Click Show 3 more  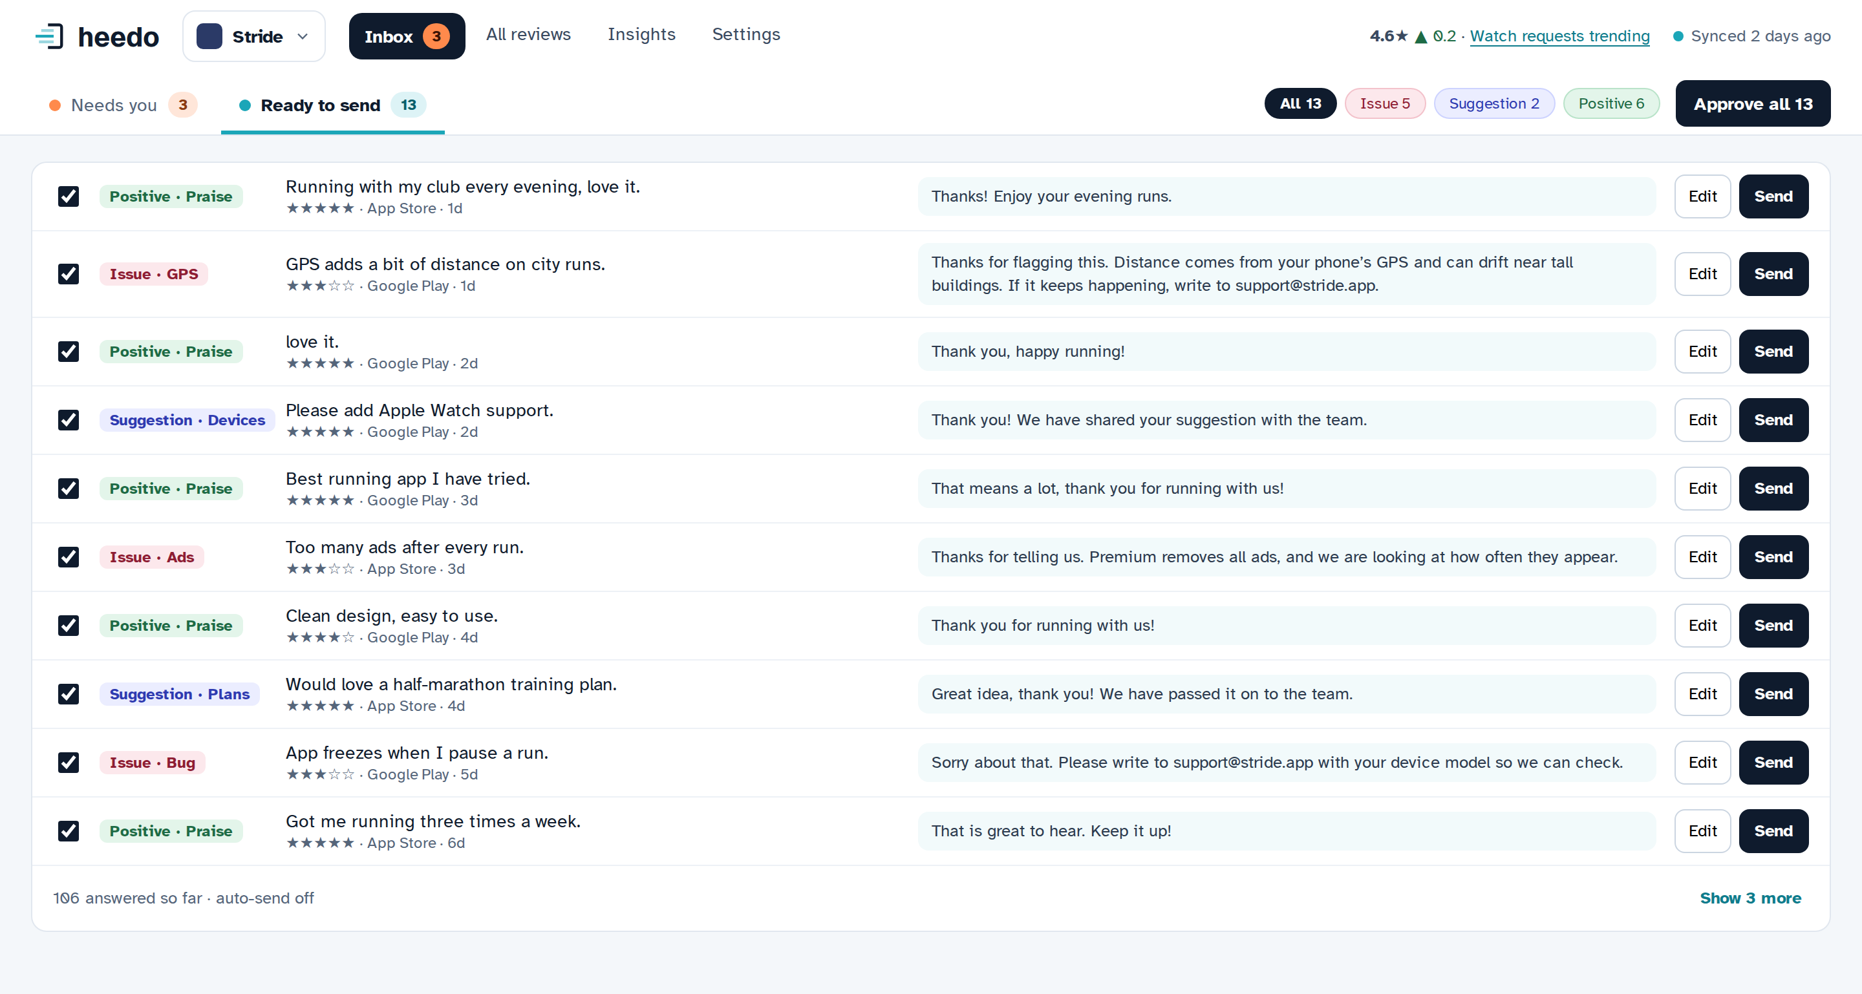(x=1750, y=898)
